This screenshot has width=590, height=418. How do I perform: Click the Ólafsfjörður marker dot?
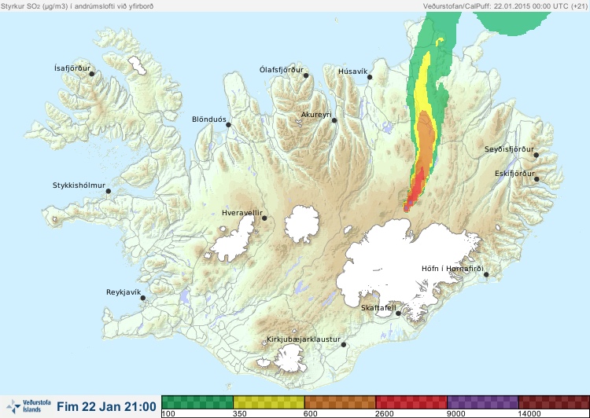(x=306, y=75)
